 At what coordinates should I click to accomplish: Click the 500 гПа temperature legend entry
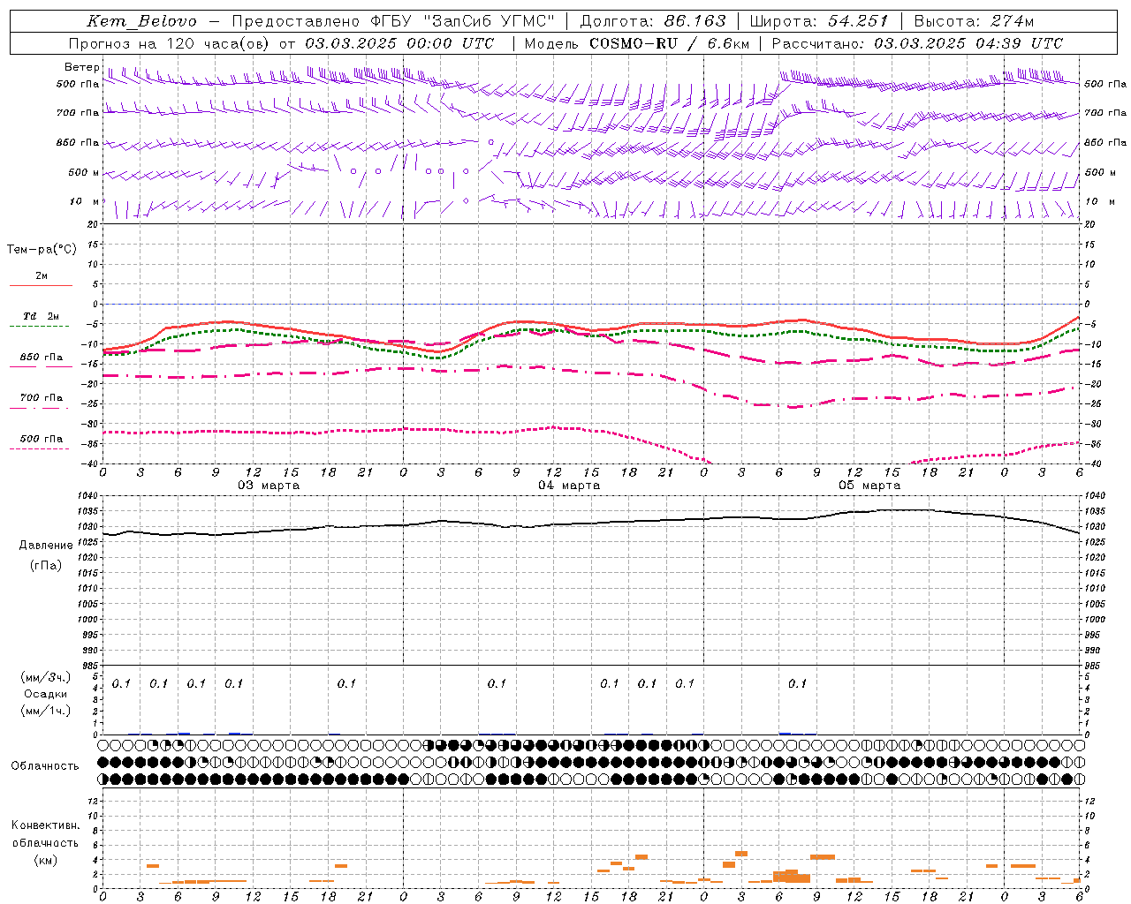42,439
